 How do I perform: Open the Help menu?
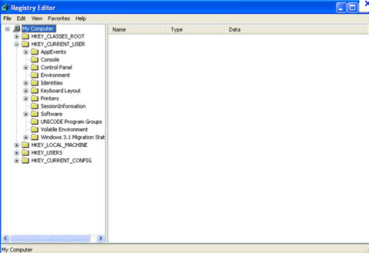tap(81, 18)
